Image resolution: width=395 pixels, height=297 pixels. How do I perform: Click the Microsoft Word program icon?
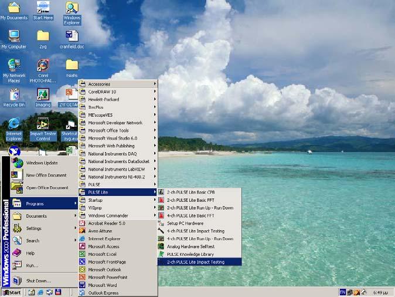tap(82, 285)
